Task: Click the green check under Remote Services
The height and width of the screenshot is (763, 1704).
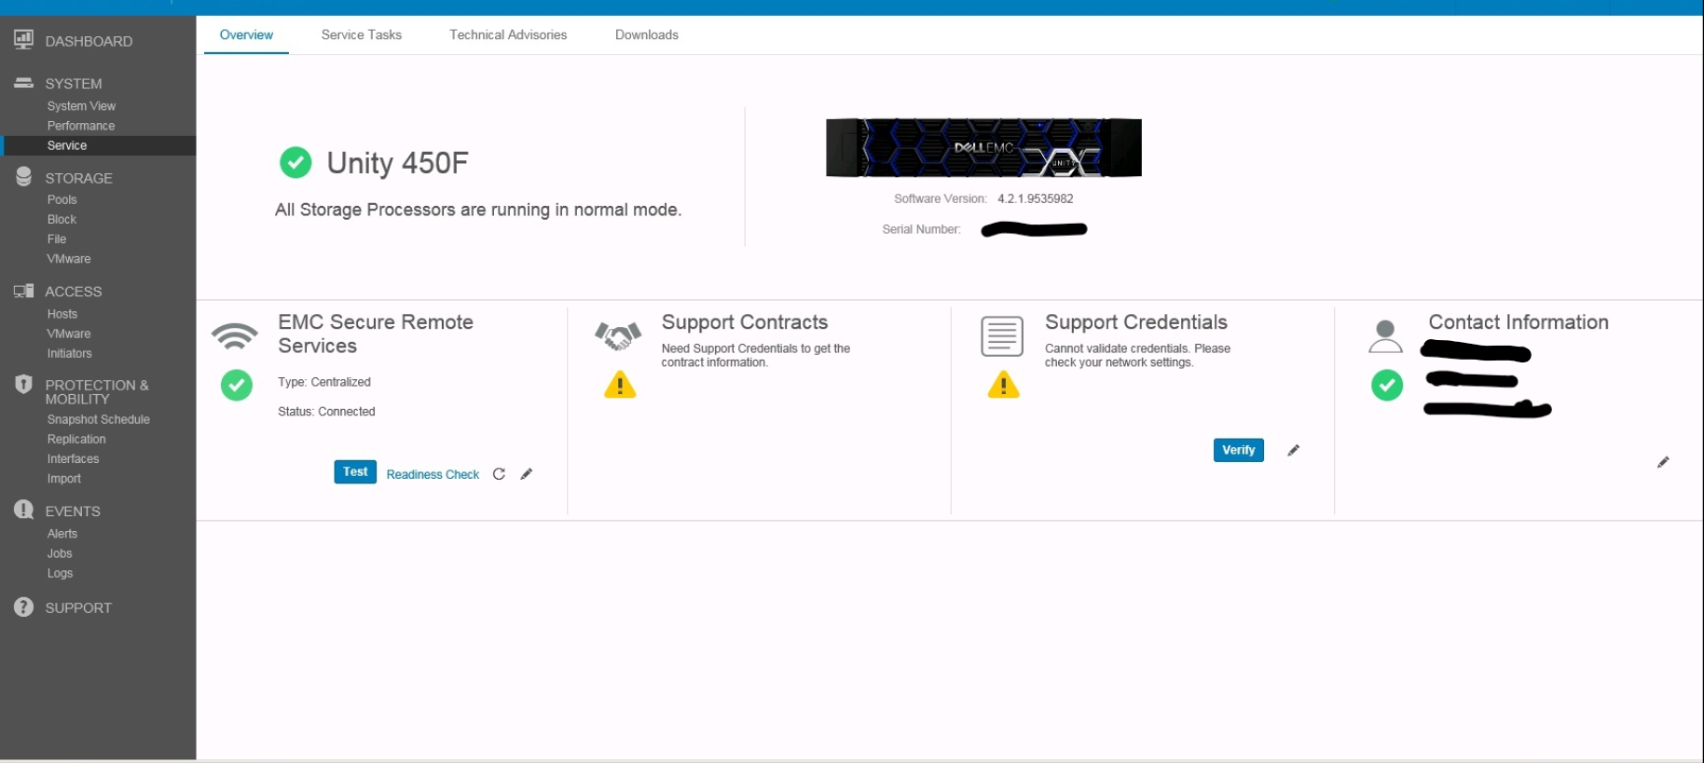Action: [x=237, y=385]
